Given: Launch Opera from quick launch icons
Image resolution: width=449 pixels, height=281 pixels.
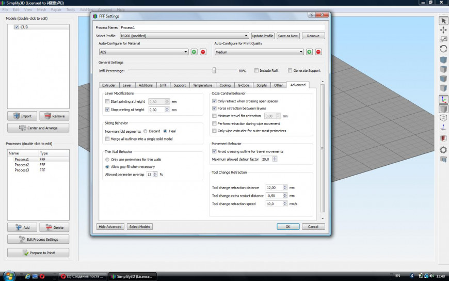Looking at the screenshot, I should point(42,276).
